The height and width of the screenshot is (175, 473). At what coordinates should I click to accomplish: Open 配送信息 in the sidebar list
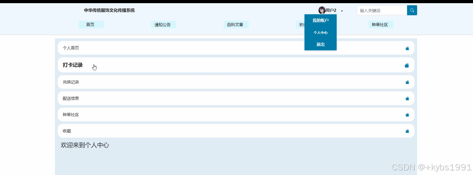pyautogui.click(x=236, y=98)
